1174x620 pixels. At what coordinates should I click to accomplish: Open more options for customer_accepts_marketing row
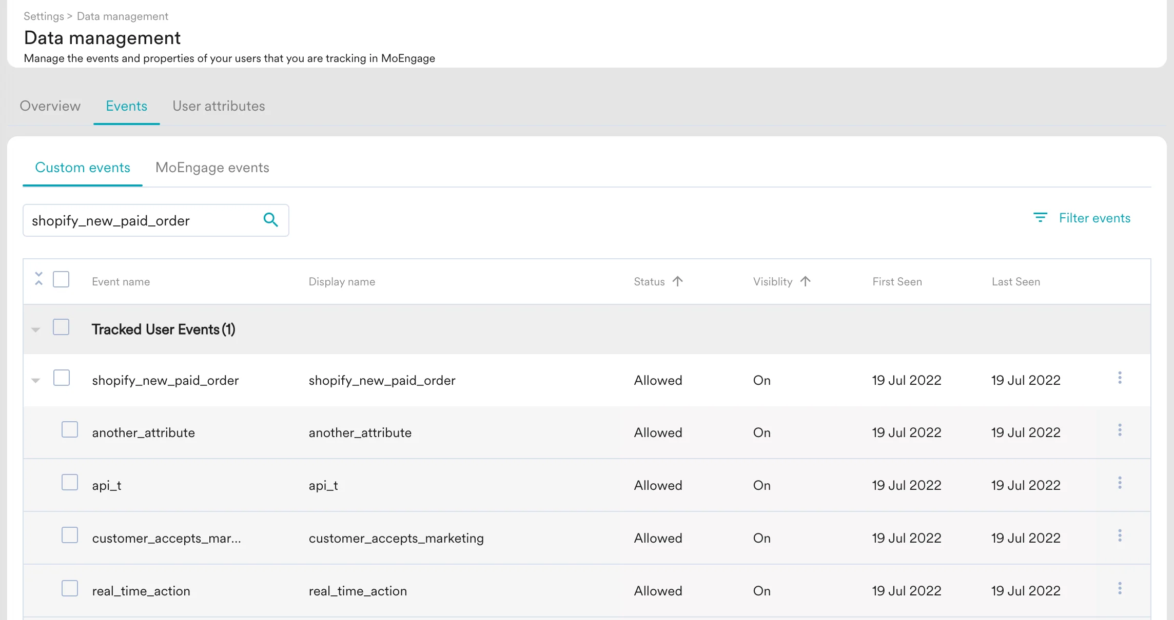coord(1120,535)
